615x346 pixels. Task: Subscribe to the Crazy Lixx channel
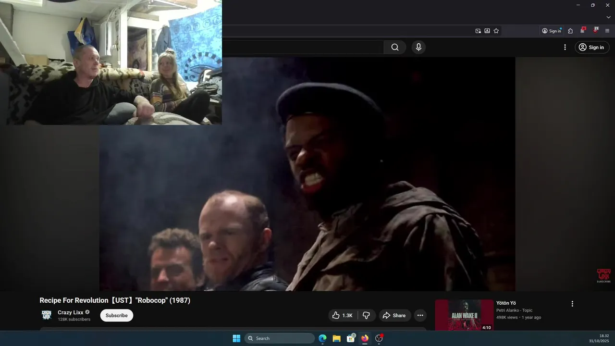[117, 315]
